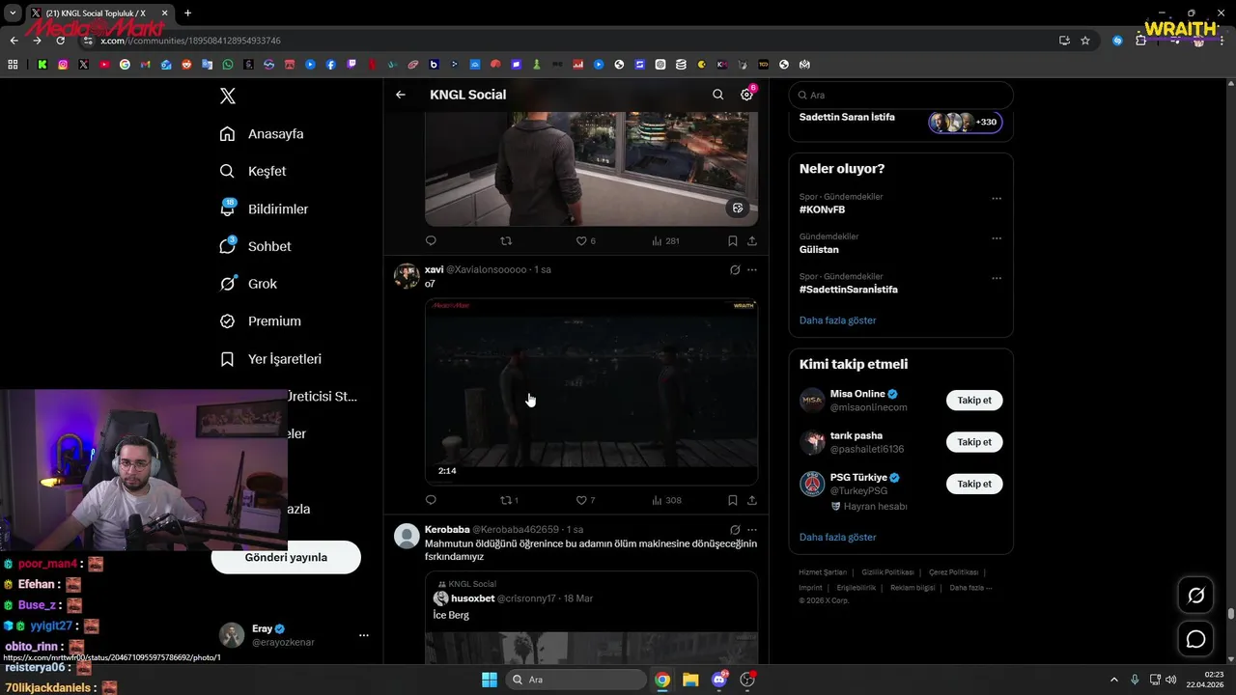Click the Windows taskbar search box
This screenshot has height=695, width=1236.
pyautogui.click(x=576, y=680)
